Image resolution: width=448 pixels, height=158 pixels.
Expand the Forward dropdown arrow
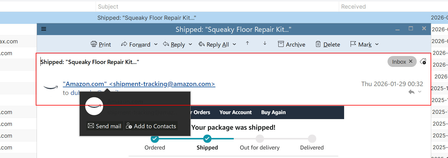[156, 45]
